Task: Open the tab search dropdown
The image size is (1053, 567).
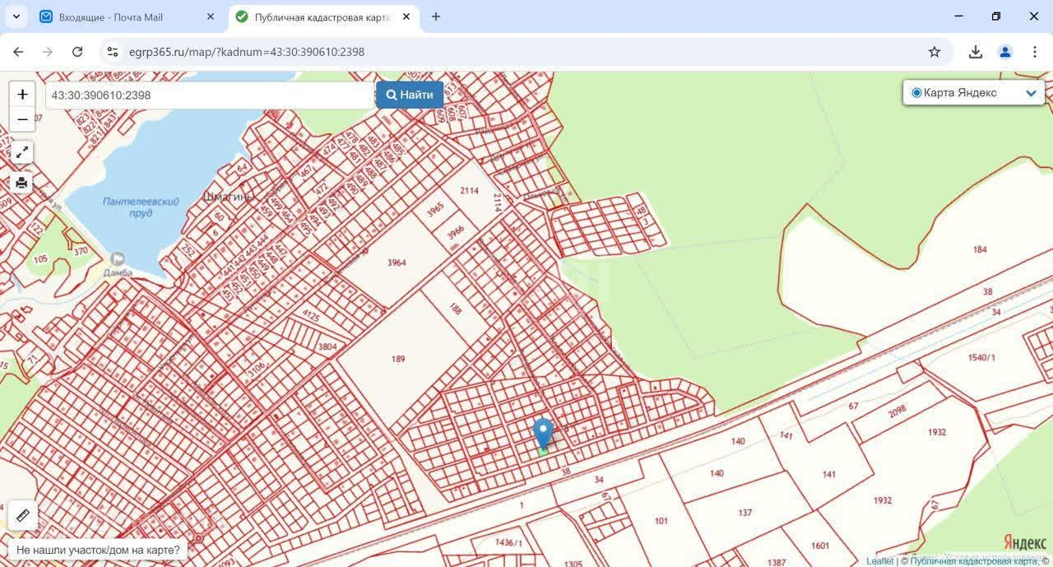Action: 16,16
